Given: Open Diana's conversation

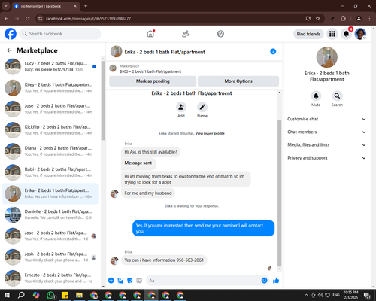Looking at the screenshot, I should pos(50,151).
